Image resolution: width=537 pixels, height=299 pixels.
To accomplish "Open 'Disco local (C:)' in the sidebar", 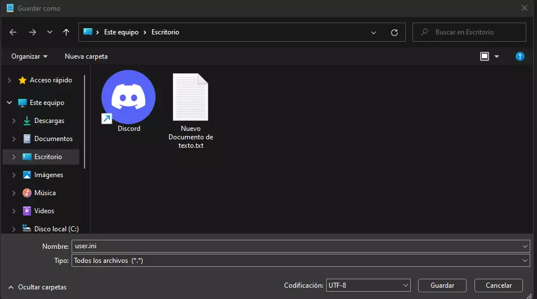I will 56,228.
